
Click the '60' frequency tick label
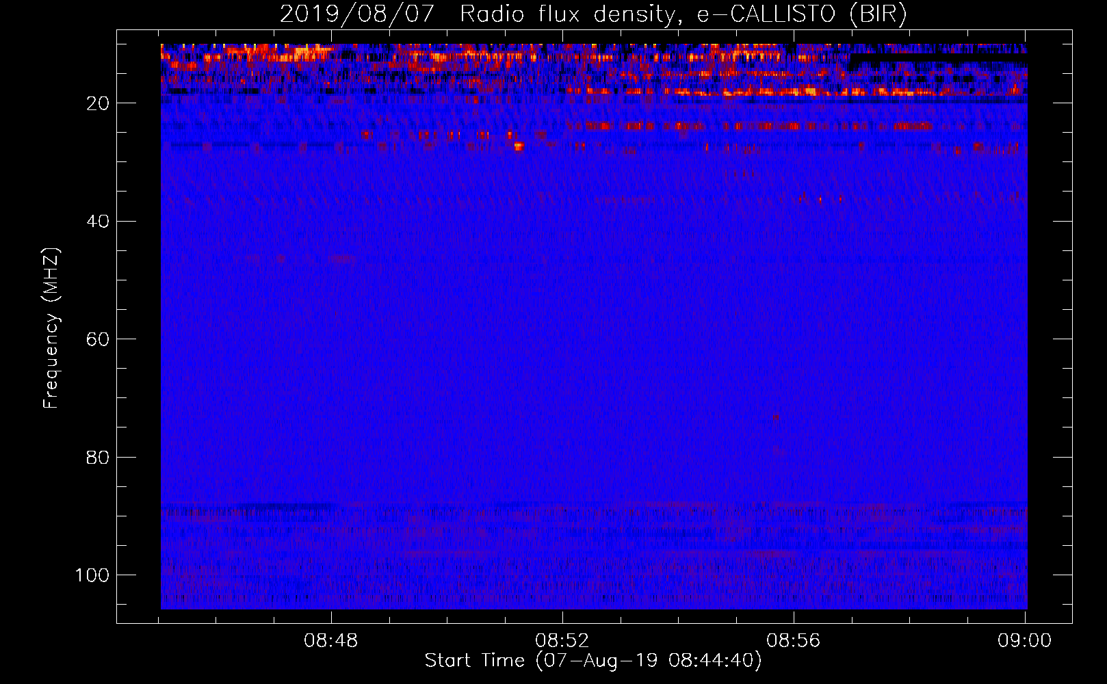(99, 339)
